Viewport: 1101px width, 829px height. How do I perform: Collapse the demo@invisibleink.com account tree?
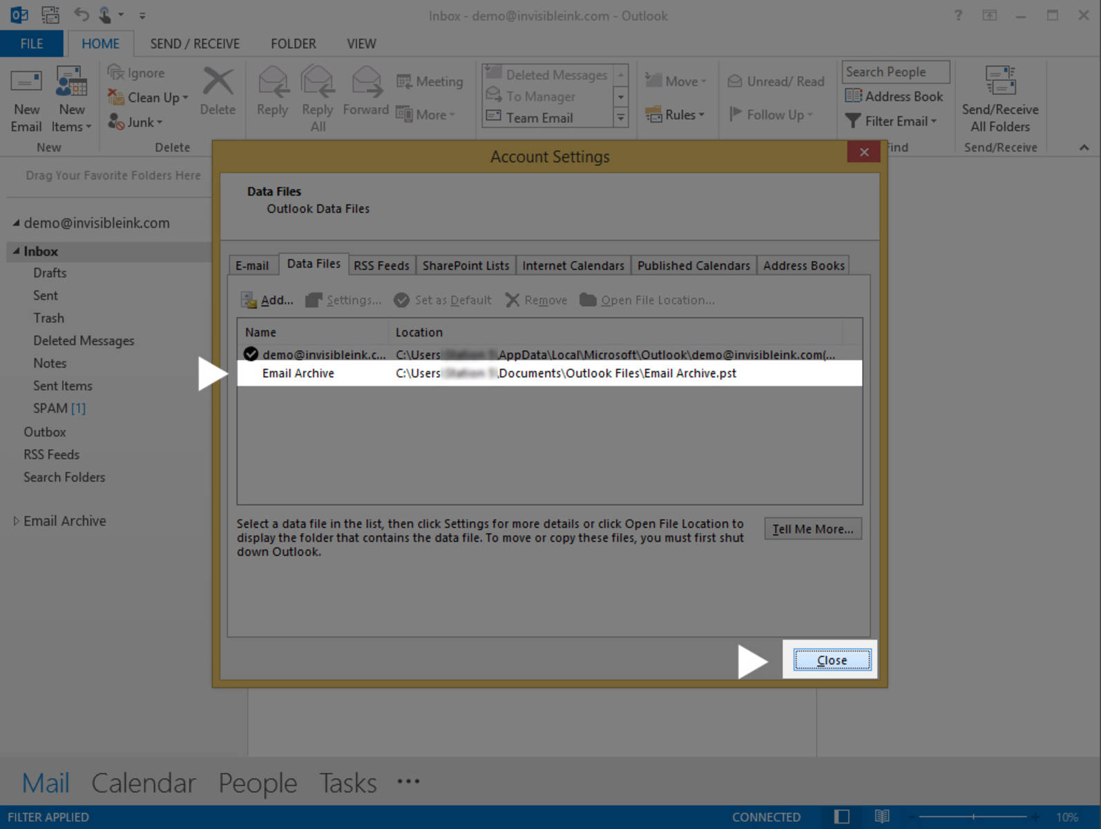[16, 223]
